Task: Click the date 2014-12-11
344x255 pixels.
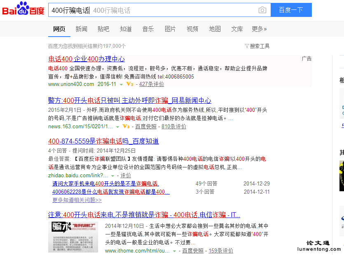Action: (x=257, y=192)
